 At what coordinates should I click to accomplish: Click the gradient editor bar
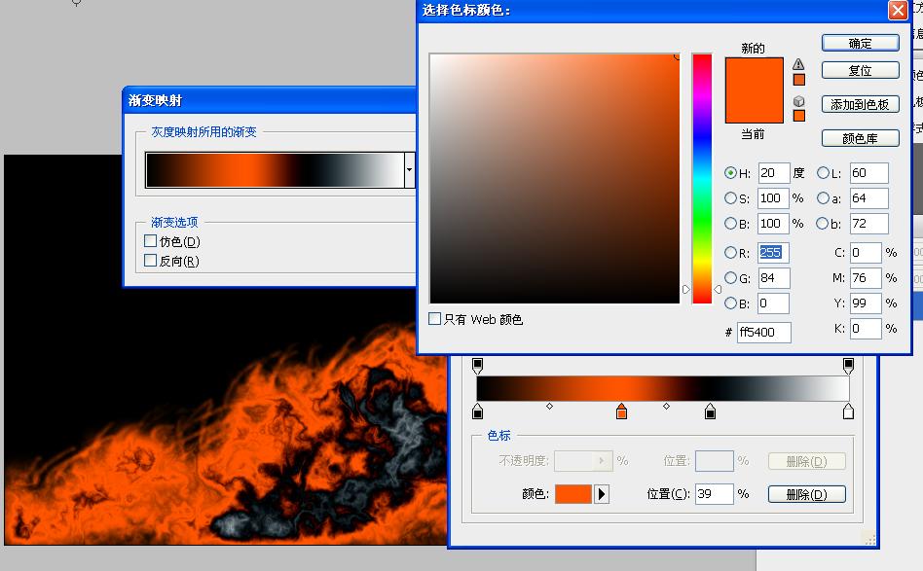click(663, 389)
